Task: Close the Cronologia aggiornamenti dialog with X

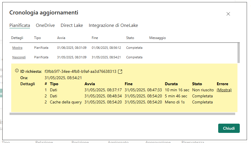Action: (x=228, y=14)
